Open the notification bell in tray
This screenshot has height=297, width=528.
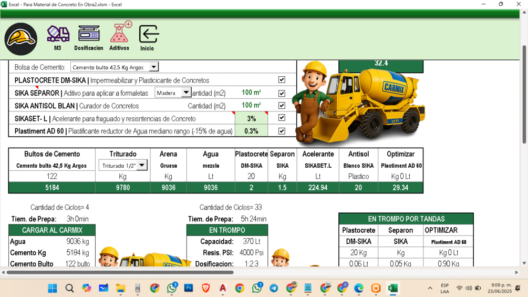pyautogui.click(x=518, y=288)
